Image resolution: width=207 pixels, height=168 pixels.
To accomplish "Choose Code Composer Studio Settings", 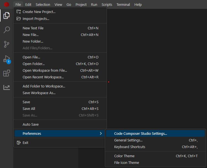I will click(x=140, y=134).
